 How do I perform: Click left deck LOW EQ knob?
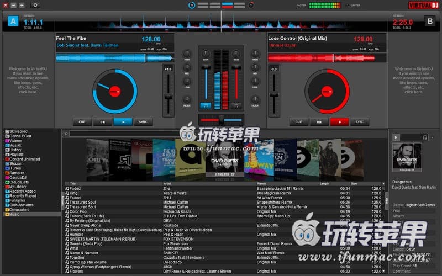187,81
